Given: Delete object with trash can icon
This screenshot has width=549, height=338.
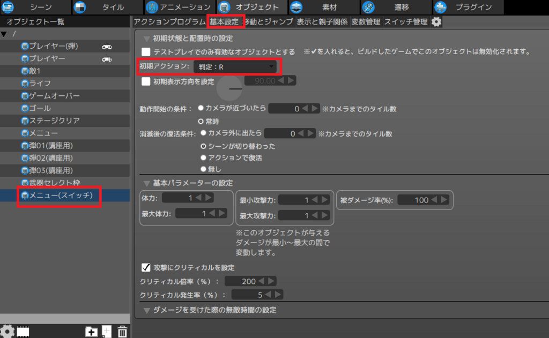Looking at the screenshot, I should 122,332.
